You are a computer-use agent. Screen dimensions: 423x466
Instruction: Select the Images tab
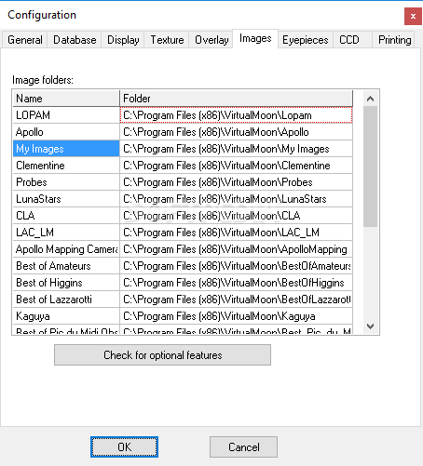pos(255,38)
